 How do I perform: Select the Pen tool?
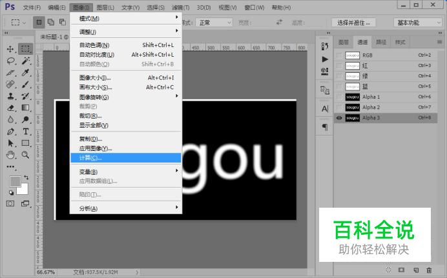(10, 132)
